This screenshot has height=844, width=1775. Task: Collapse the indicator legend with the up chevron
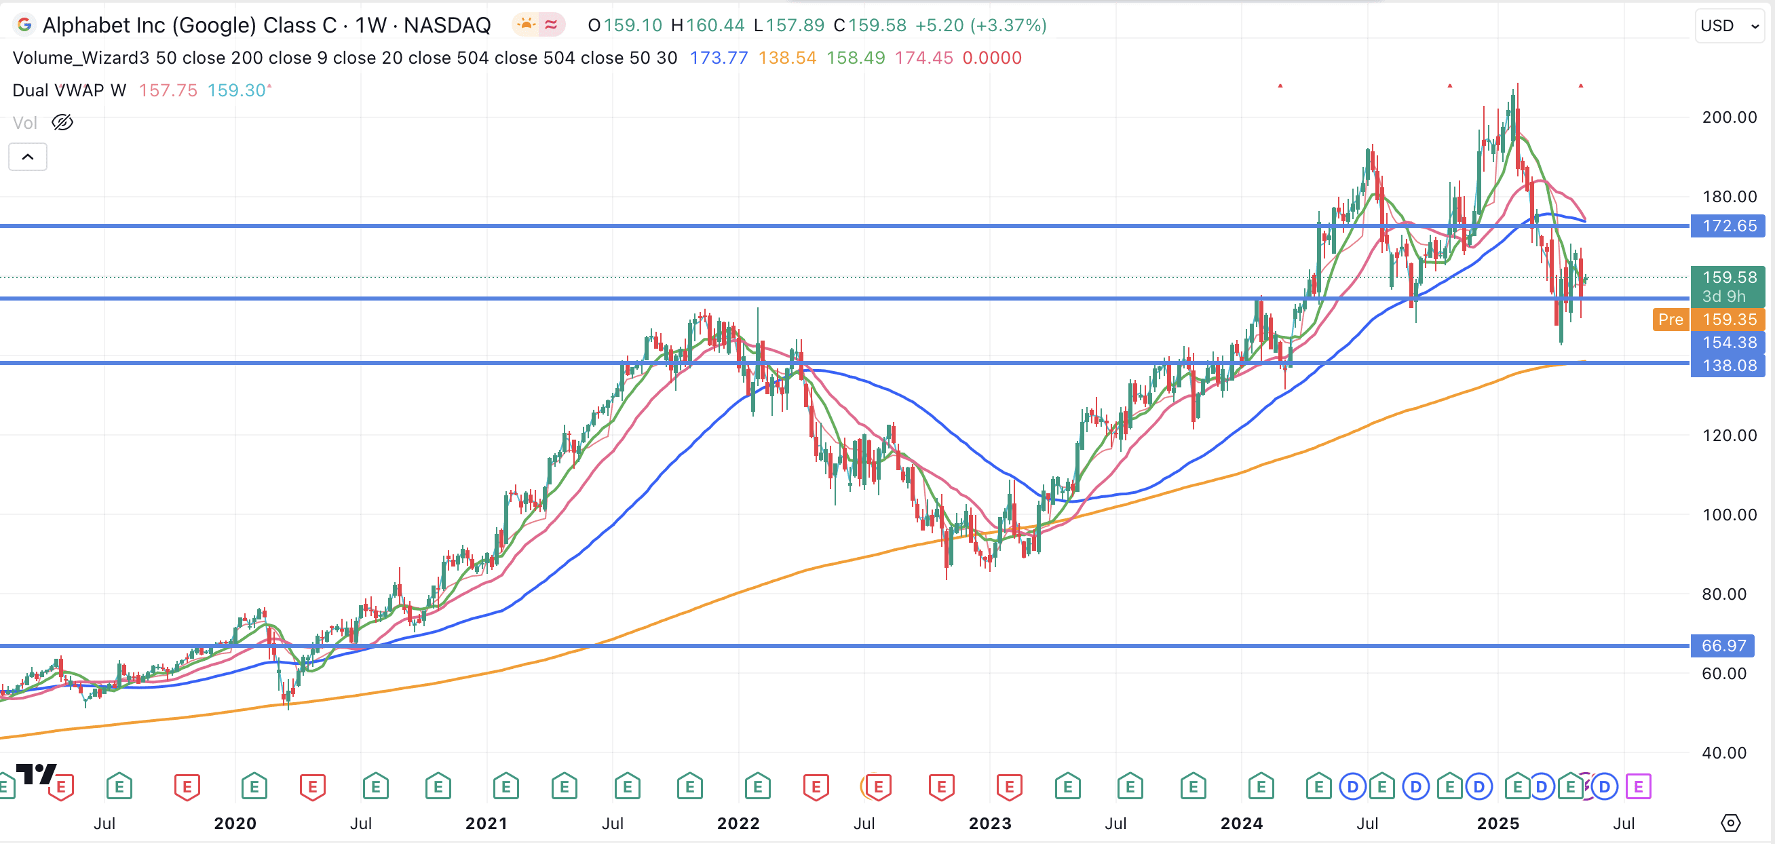click(28, 157)
